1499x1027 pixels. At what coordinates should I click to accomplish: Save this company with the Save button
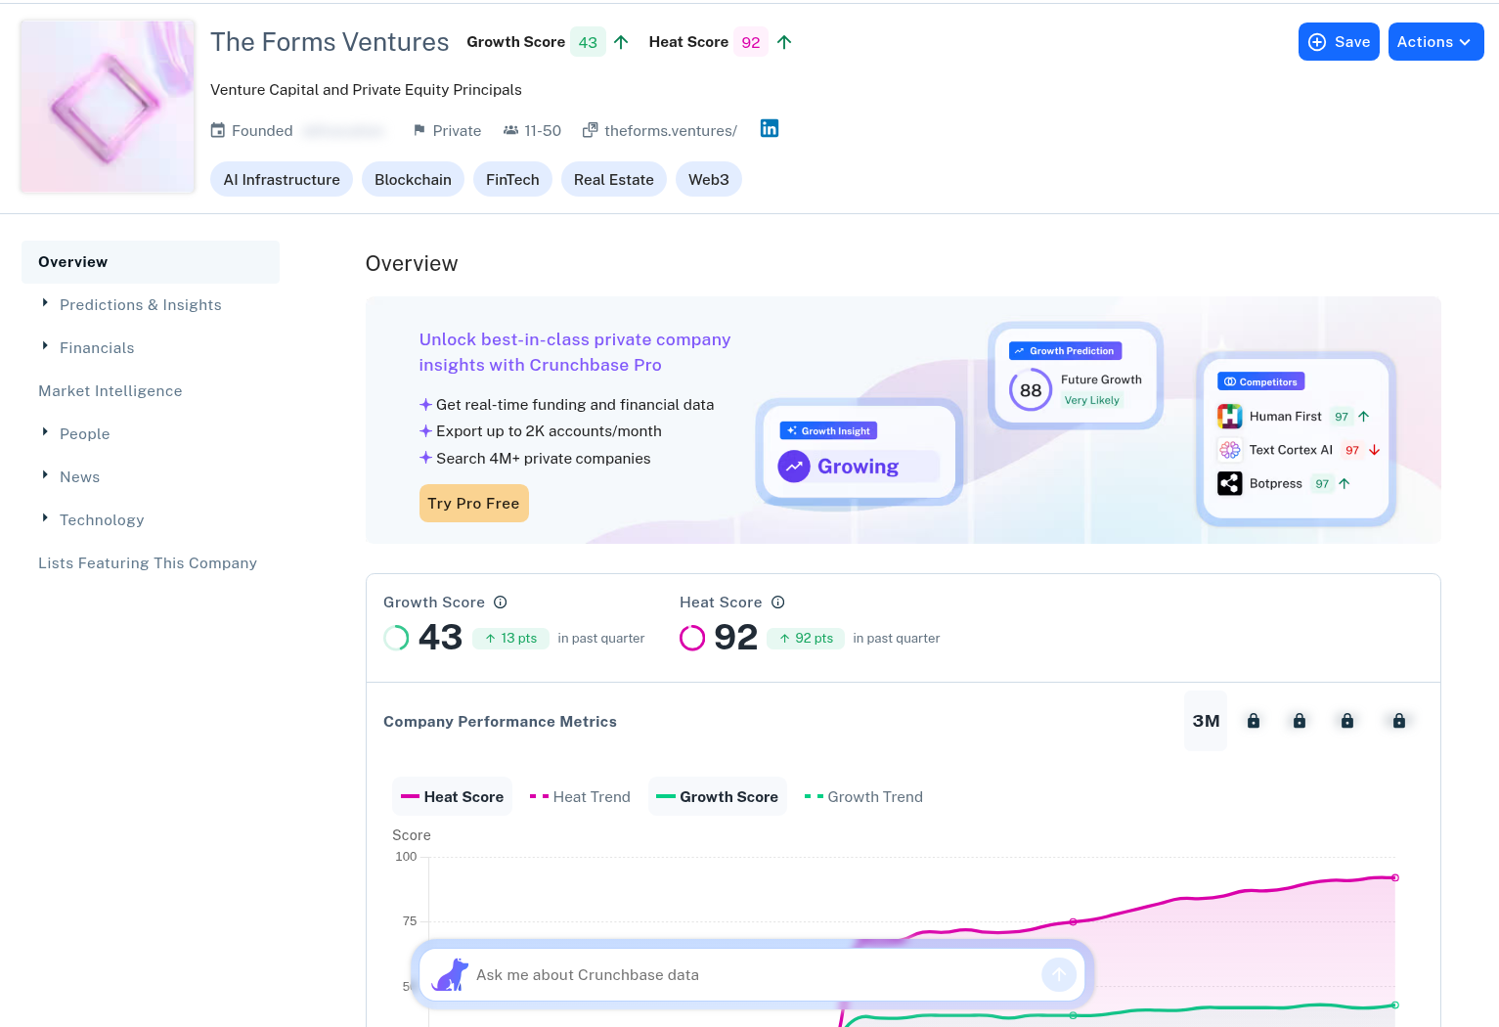click(1338, 42)
